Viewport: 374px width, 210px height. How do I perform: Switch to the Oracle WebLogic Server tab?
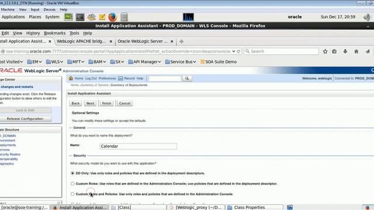(143, 41)
